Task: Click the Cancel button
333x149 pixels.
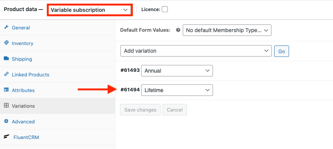Action: tap(175, 110)
